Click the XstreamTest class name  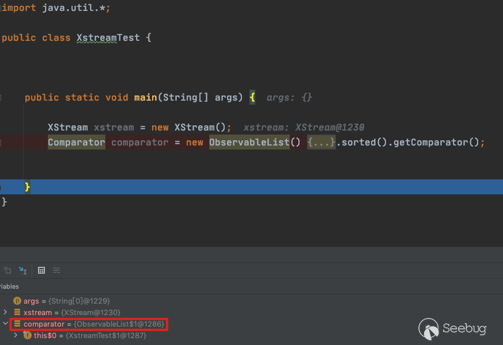point(108,37)
